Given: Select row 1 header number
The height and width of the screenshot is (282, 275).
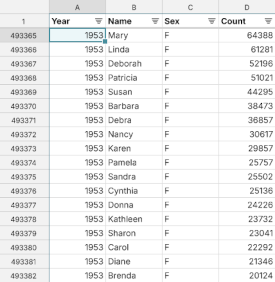Looking at the screenshot, I should pos(24,21).
